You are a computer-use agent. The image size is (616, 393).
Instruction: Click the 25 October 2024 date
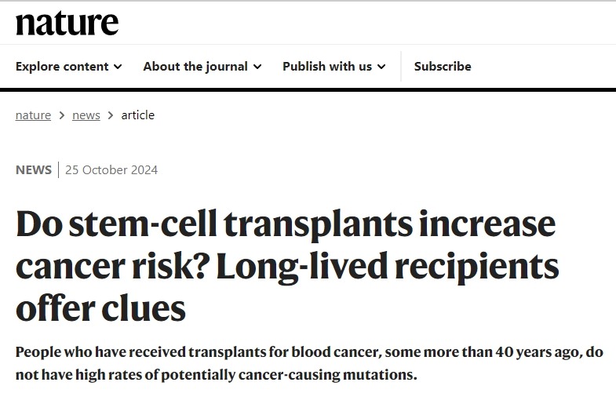coord(111,170)
